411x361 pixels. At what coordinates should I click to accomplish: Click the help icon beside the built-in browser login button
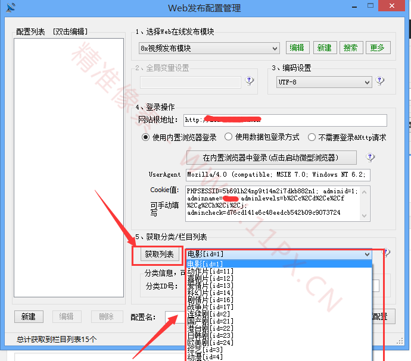point(370,158)
